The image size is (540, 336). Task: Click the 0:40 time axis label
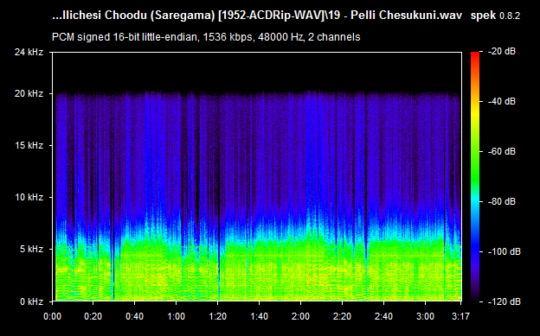click(x=135, y=316)
